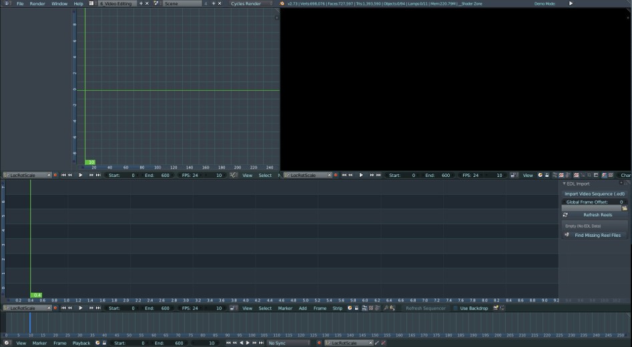632x347 pixels.
Task: Click the Import Video Sequence (.edl) button
Action: click(593, 194)
